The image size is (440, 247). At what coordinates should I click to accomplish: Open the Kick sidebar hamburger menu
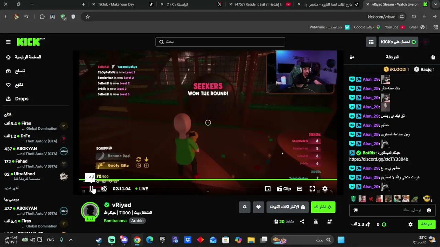8,42
